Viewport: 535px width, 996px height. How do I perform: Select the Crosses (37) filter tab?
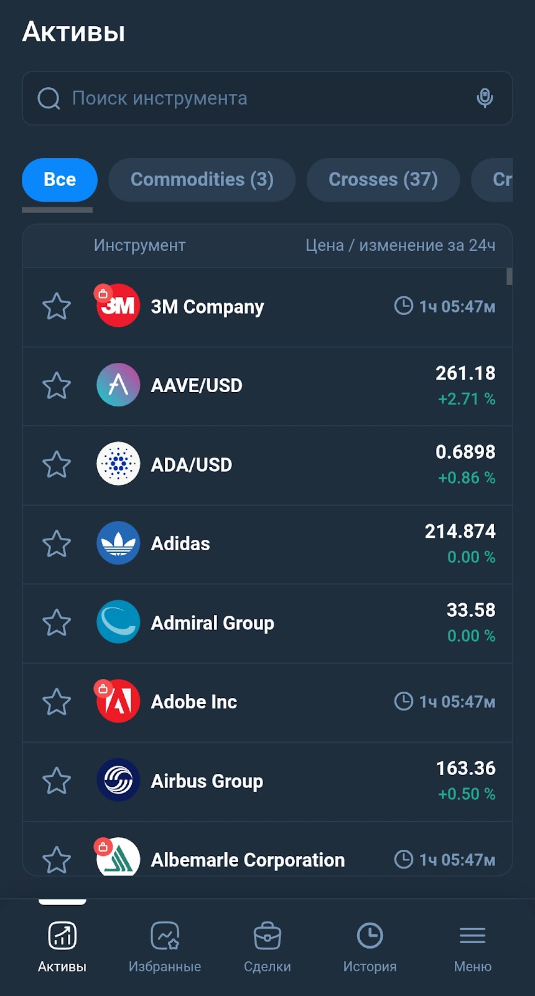[383, 179]
